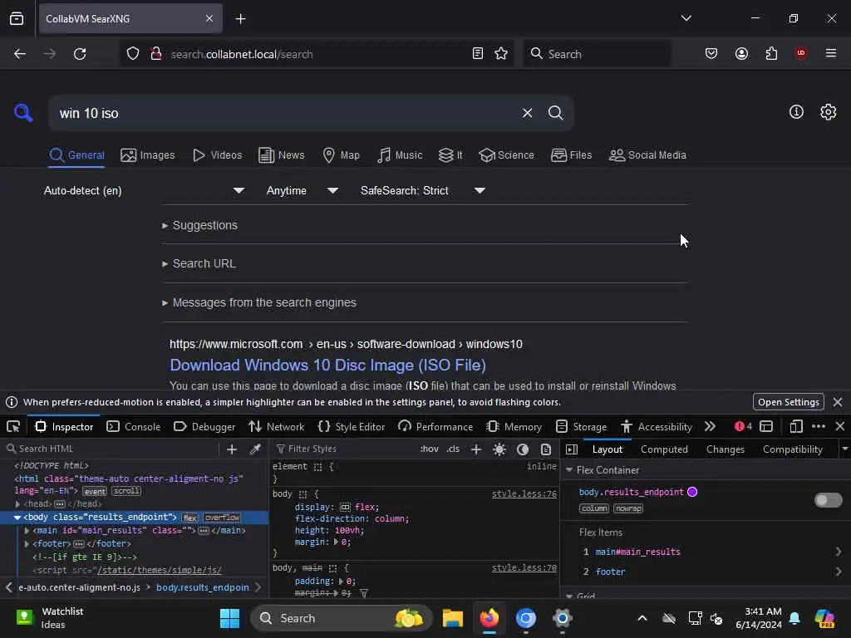The height and width of the screenshot is (638, 851).
Task: Toggle Responsive Design Mode icon
Action: coord(795,427)
